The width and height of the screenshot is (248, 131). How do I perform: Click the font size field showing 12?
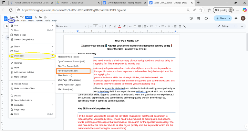(95, 26)
